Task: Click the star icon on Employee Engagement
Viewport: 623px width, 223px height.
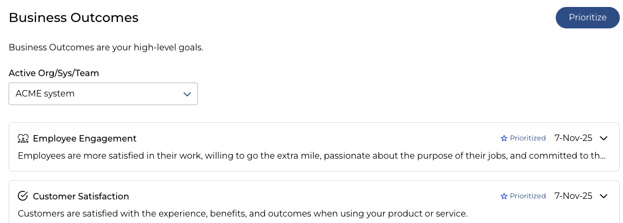Action: 504,138
